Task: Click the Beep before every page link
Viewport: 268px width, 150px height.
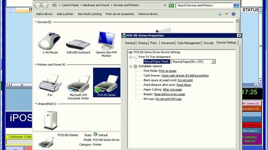Action: pyautogui.click(x=170, y=94)
